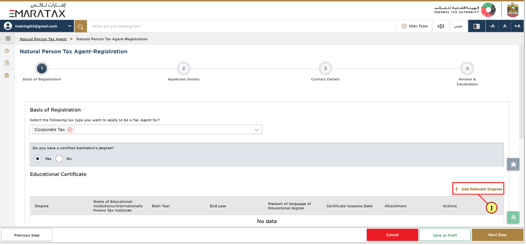Reset font size with A
The image size is (526, 245).
click(504, 26)
